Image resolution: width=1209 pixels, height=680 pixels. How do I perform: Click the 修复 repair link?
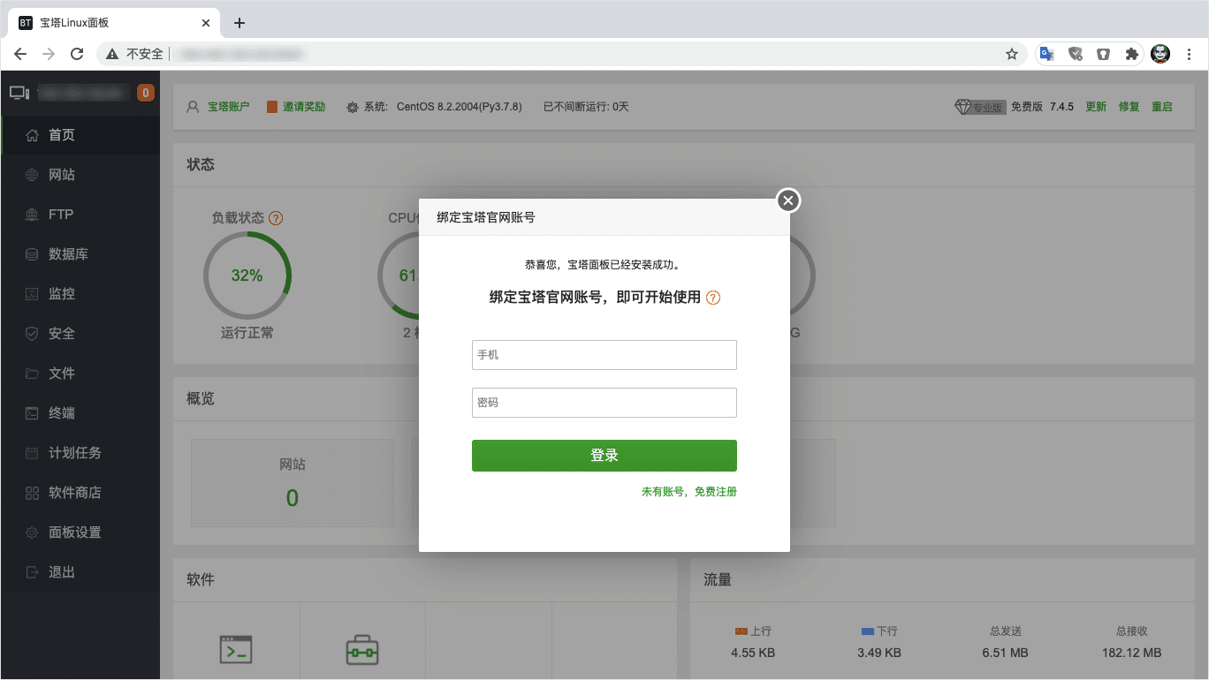coord(1129,107)
